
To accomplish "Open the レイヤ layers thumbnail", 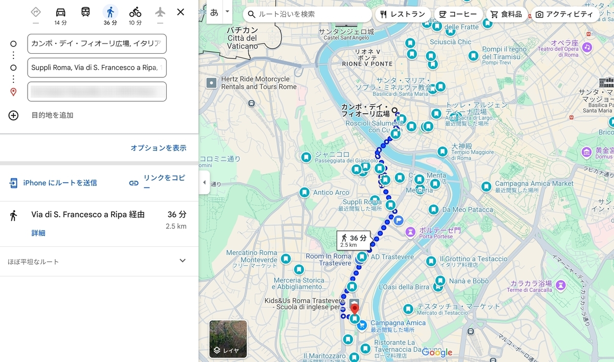I will (x=228, y=339).
